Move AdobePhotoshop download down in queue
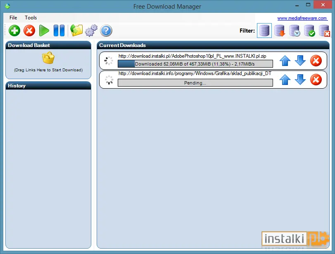The height and width of the screenshot is (254, 335). (x=300, y=61)
